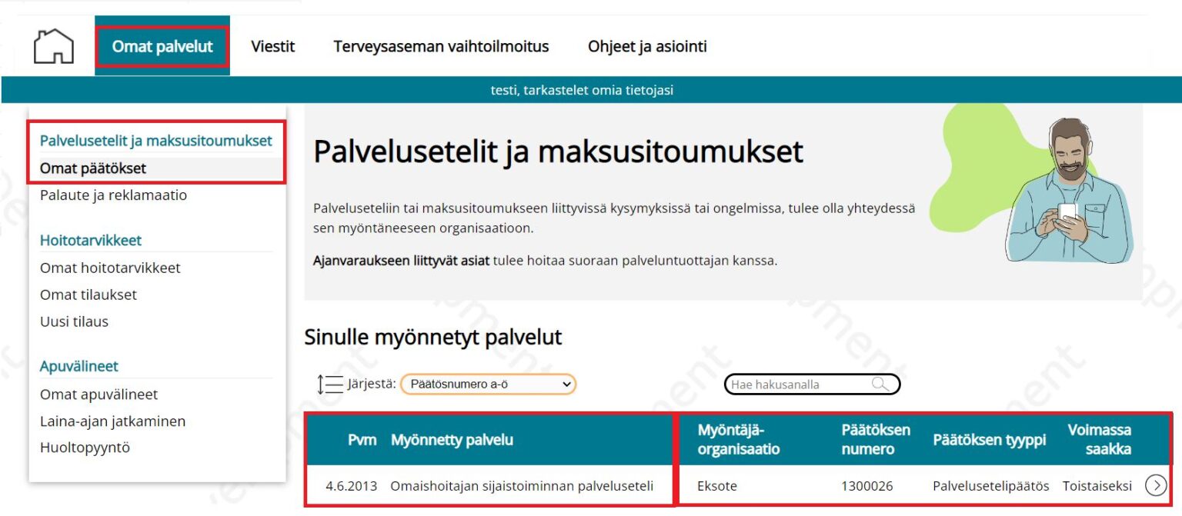Select Omat palvelut in the top navigation
This screenshot has width=1182, height=516.
click(x=162, y=46)
